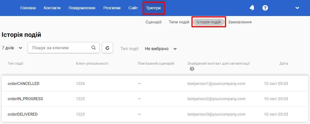Click the Пов'язаний сценарій column header
Viewport: 310px width, 124px height.
point(156,63)
